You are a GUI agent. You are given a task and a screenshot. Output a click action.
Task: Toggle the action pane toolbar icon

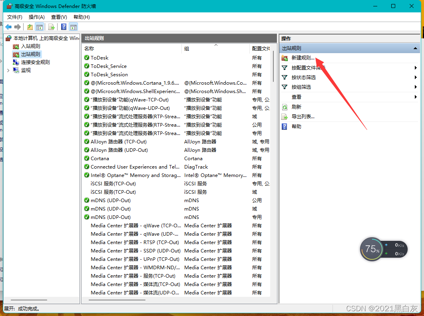[x=74, y=27]
